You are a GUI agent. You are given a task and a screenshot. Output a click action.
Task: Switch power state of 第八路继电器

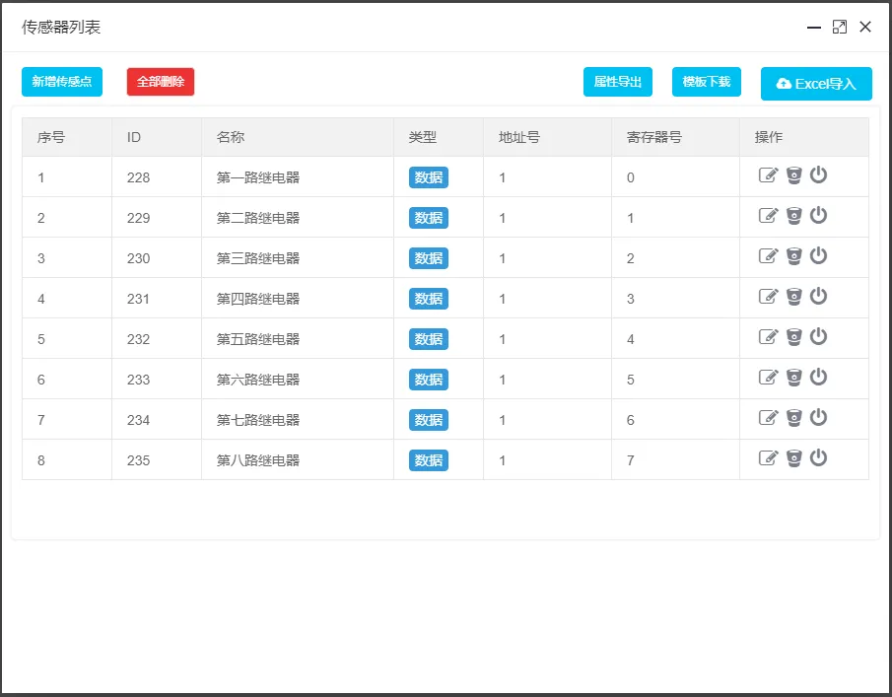pos(818,458)
